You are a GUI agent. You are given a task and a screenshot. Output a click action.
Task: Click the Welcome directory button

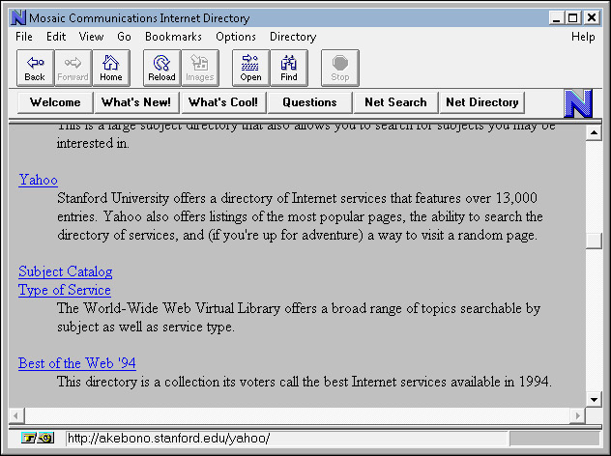pyautogui.click(x=55, y=102)
